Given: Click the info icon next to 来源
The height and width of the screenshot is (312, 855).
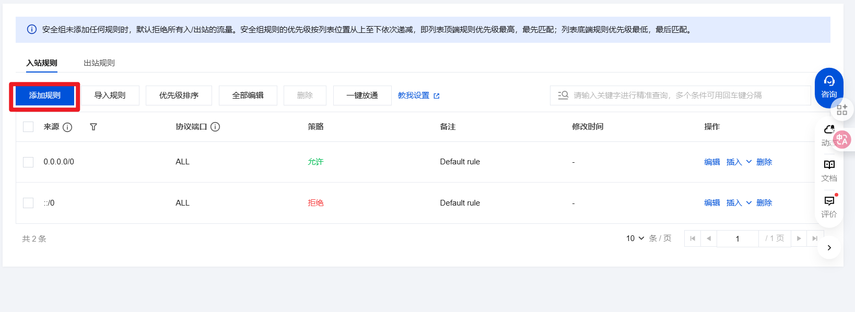Looking at the screenshot, I should (67, 127).
